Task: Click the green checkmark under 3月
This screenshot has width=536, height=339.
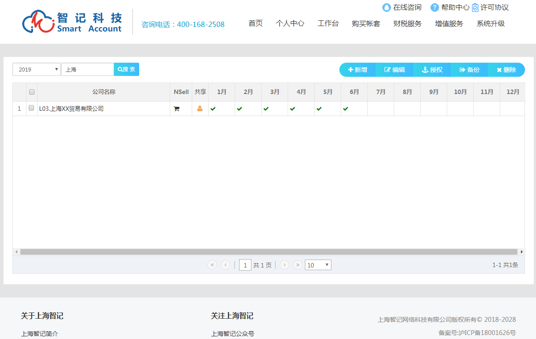Action: point(266,108)
